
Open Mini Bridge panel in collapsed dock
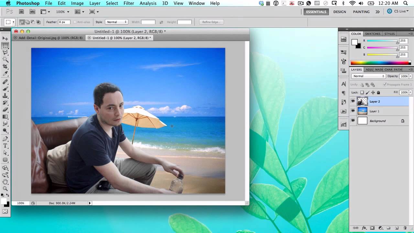tap(343, 39)
